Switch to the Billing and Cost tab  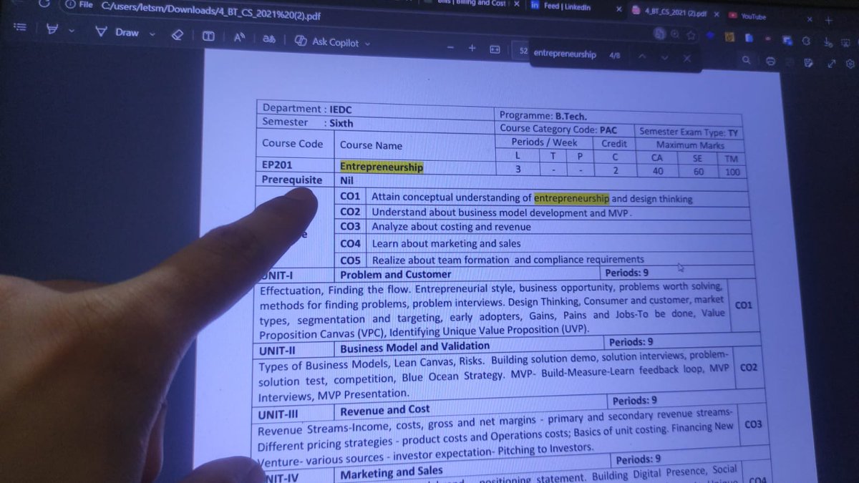pos(472,2)
